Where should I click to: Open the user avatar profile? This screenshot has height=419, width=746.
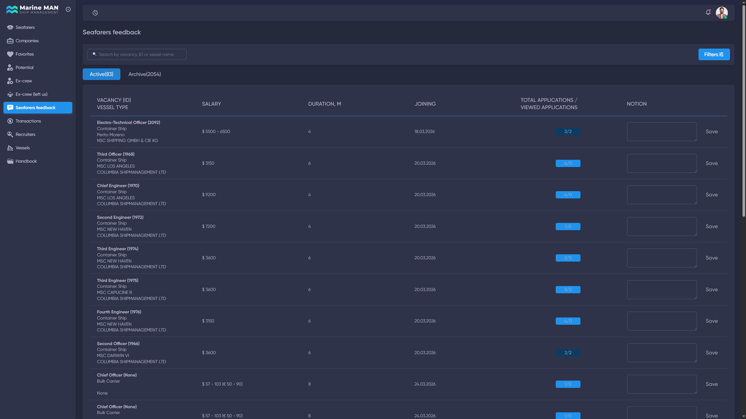[x=722, y=13]
